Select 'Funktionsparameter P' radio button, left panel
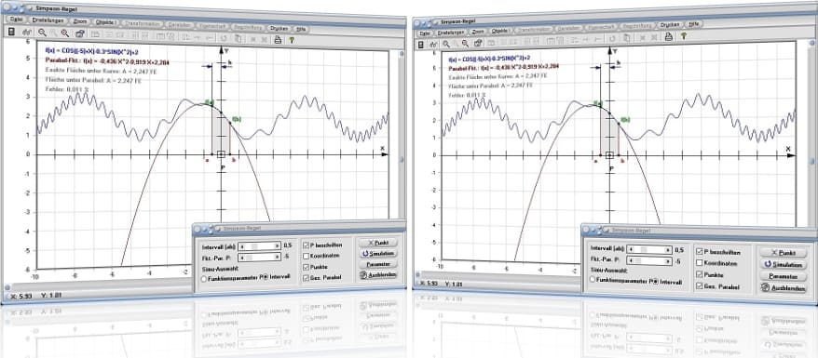Image resolution: width=818 pixels, height=358 pixels. [x=203, y=279]
